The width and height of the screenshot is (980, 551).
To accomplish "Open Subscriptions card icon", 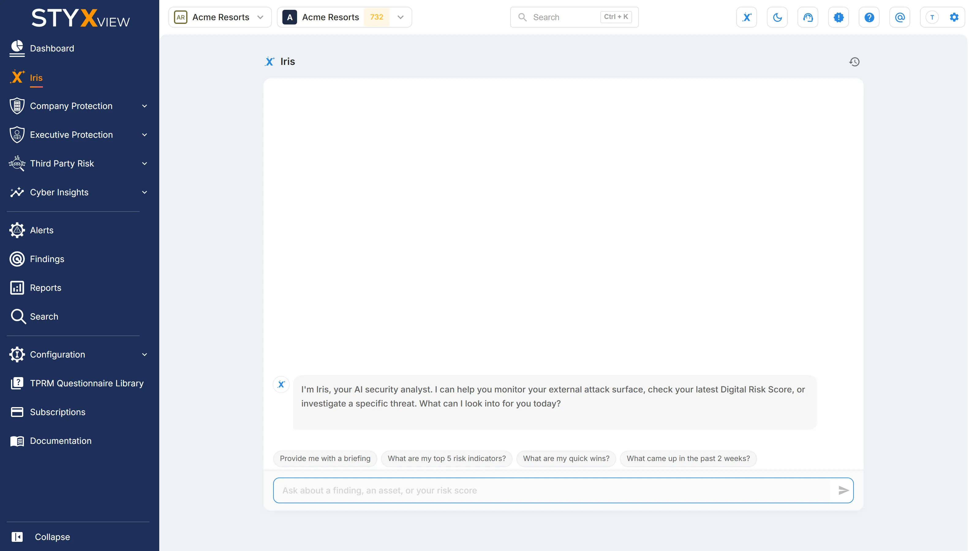I will pos(17,412).
